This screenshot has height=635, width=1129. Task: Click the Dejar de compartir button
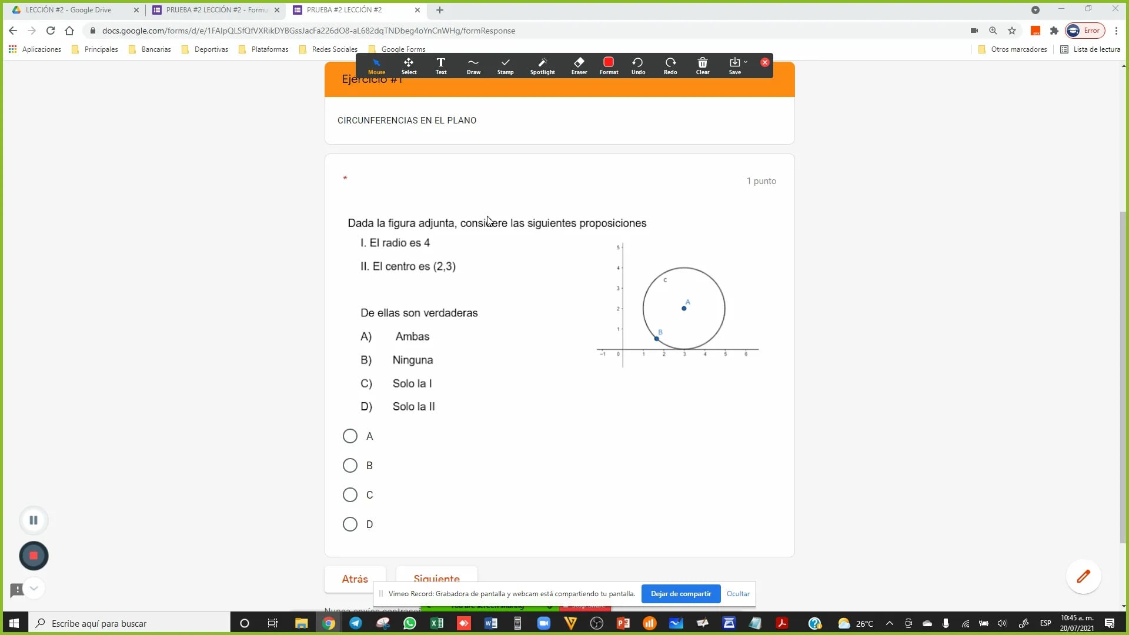coord(680,594)
